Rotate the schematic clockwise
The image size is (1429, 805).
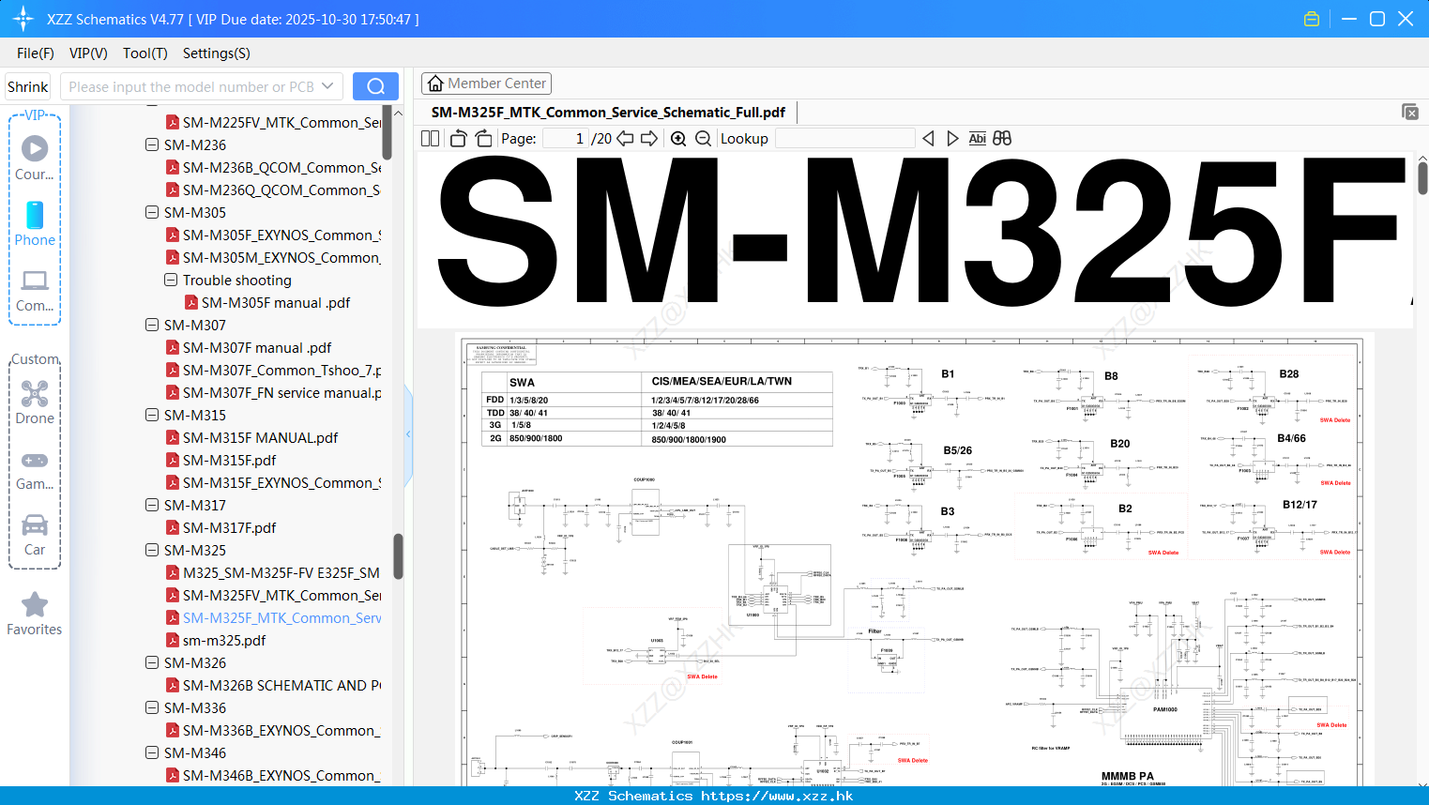(x=482, y=138)
